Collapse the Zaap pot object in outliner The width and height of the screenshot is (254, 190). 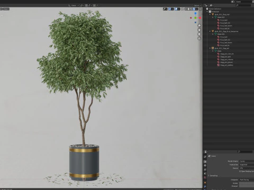click(210, 48)
